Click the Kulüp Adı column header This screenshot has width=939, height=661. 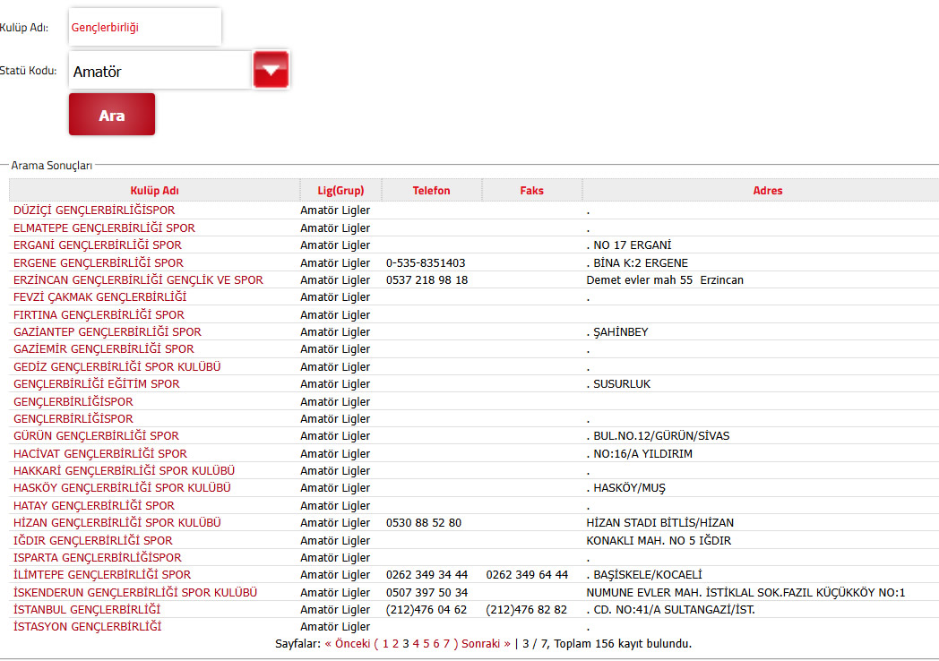[154, 191]
